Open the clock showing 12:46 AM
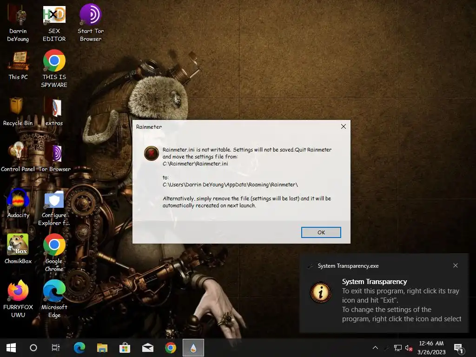The width and height of the screenshot is (476, 357). tap(431, 348)
